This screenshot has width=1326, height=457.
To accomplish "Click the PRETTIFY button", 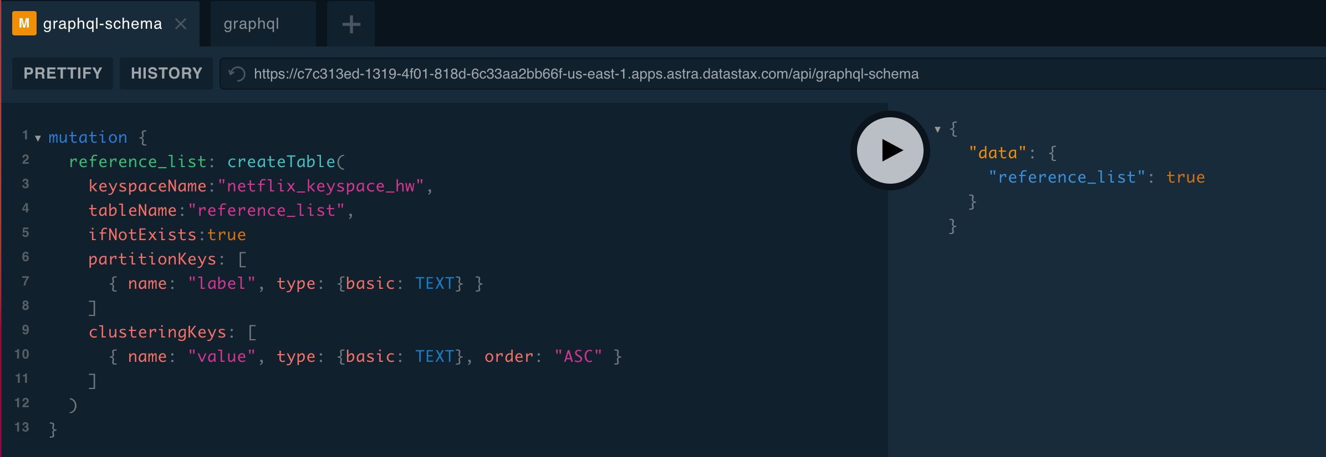I will (x=62, y=73).
